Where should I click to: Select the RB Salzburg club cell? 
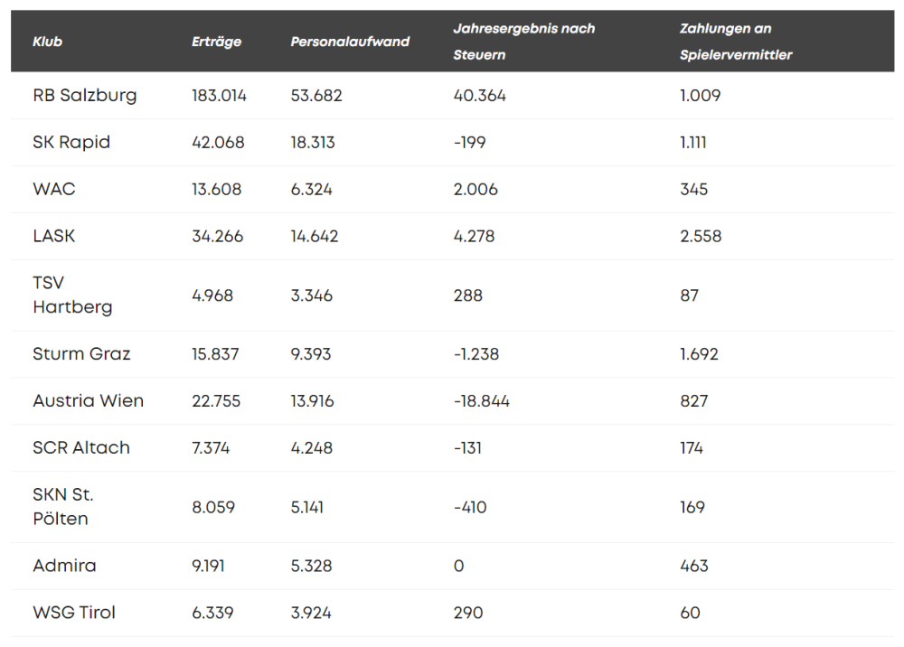pyautogui.click(x=85, y=96)
